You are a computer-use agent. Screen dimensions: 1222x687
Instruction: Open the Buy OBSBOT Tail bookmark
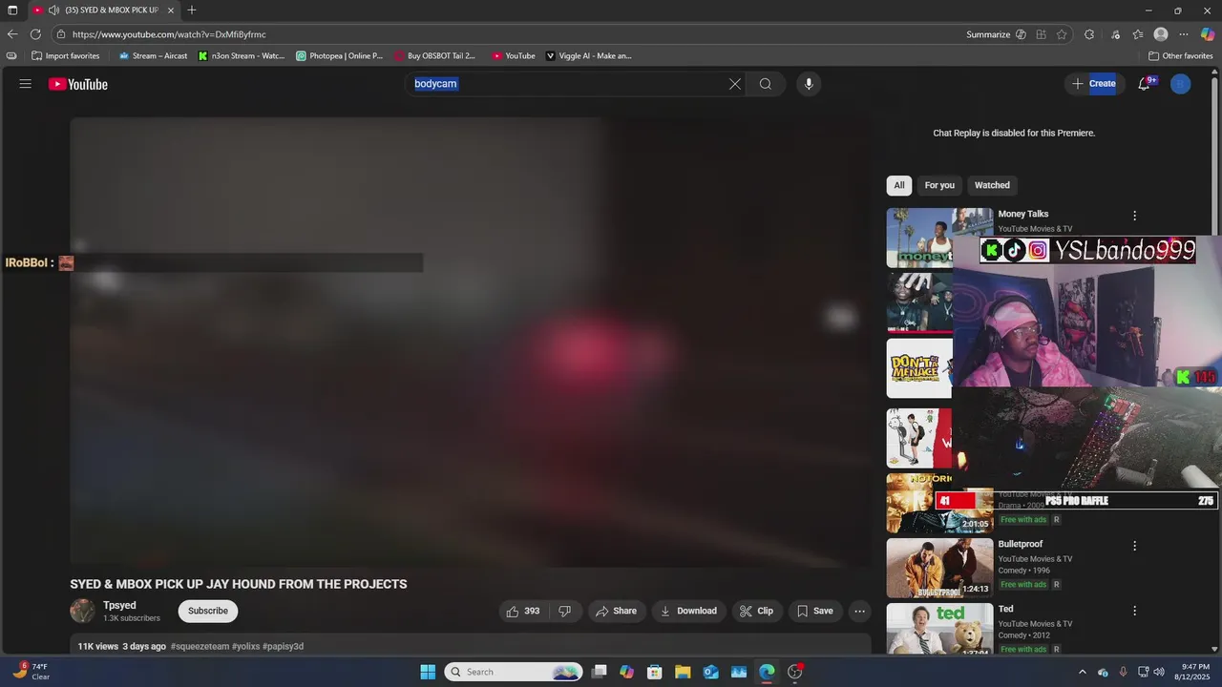[x=434, y=55]
